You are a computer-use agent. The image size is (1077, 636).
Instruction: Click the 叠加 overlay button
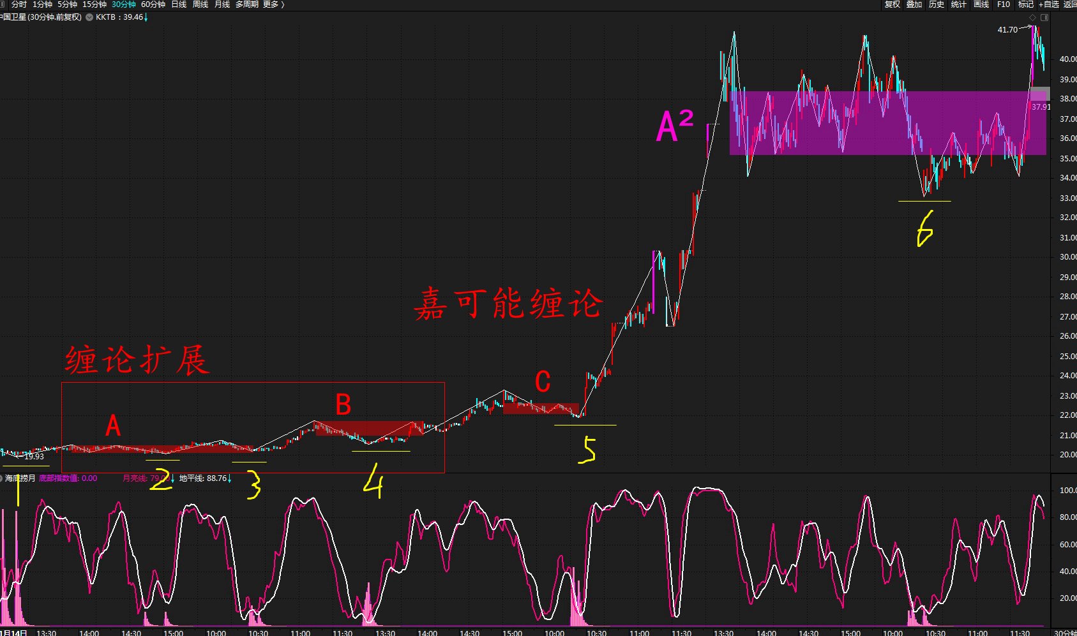[x=914, y=4]
